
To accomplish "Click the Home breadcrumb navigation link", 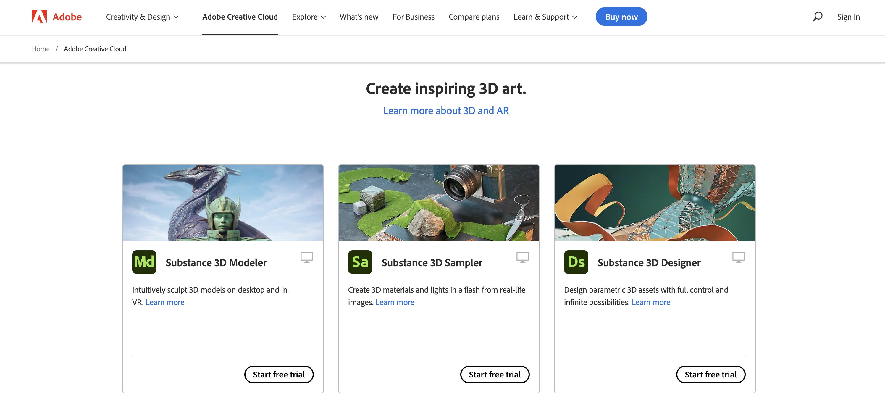I will [x=41, y=49].
